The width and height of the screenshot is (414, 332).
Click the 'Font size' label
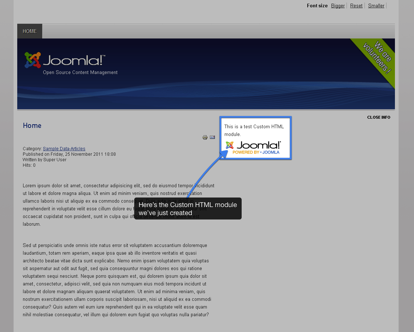pos(317,5)
